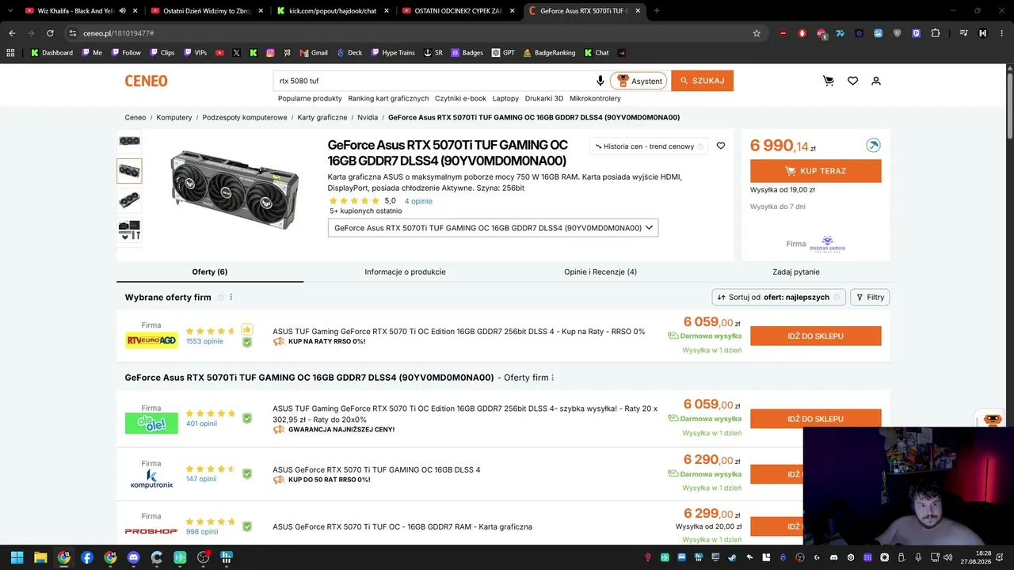The height and width of the screenshot is (570, 1014).
Task: Click the blue price tracker badge near price
Action: [873, 146]
